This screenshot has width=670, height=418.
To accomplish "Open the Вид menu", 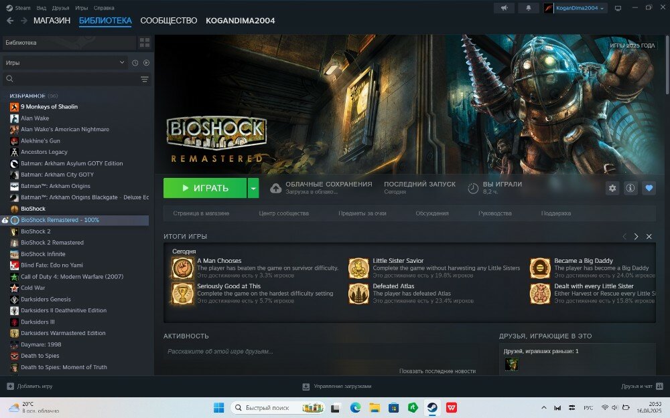I will click(x=42, y=7).
